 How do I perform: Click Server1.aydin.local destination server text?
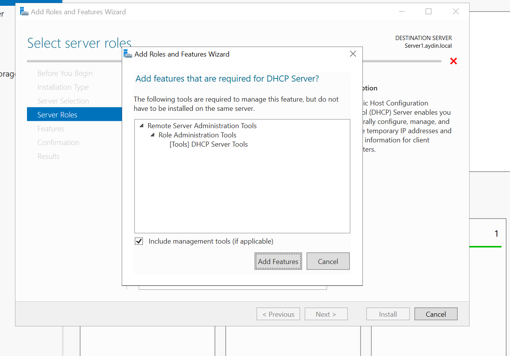tap(428, 46)
